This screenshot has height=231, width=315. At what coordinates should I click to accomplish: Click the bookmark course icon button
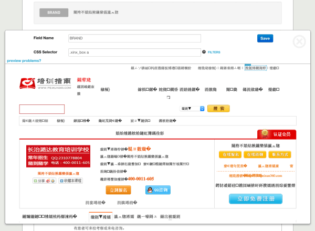[71, 181]
